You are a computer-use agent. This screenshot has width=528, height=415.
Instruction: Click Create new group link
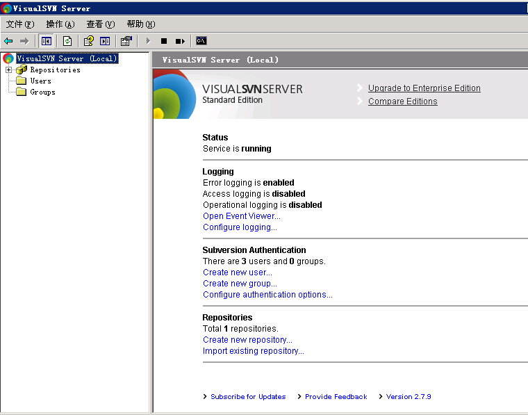coord(240,284)
